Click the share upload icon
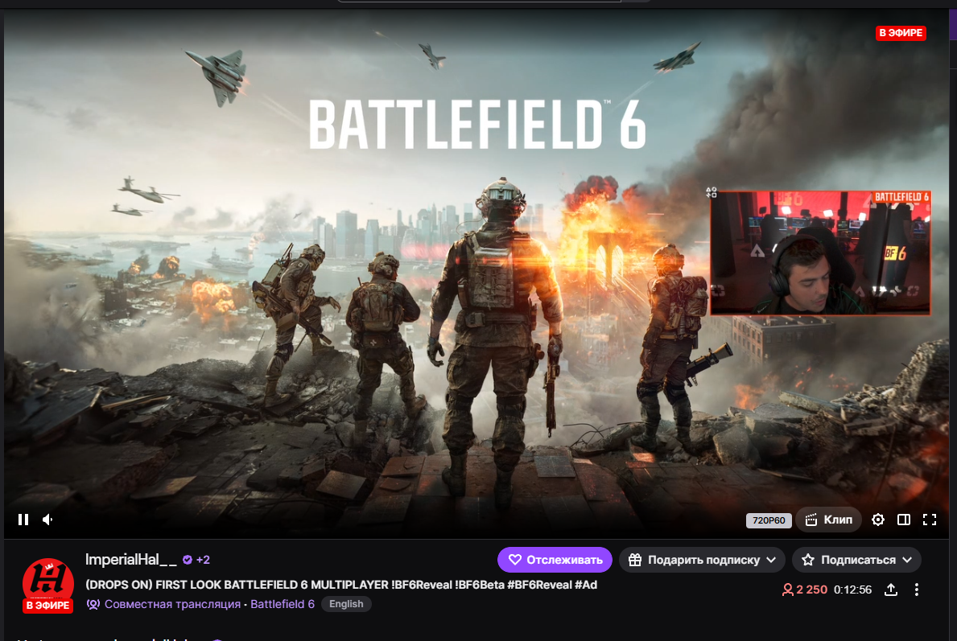The image size is (957, 641). [x=891, y=590]
